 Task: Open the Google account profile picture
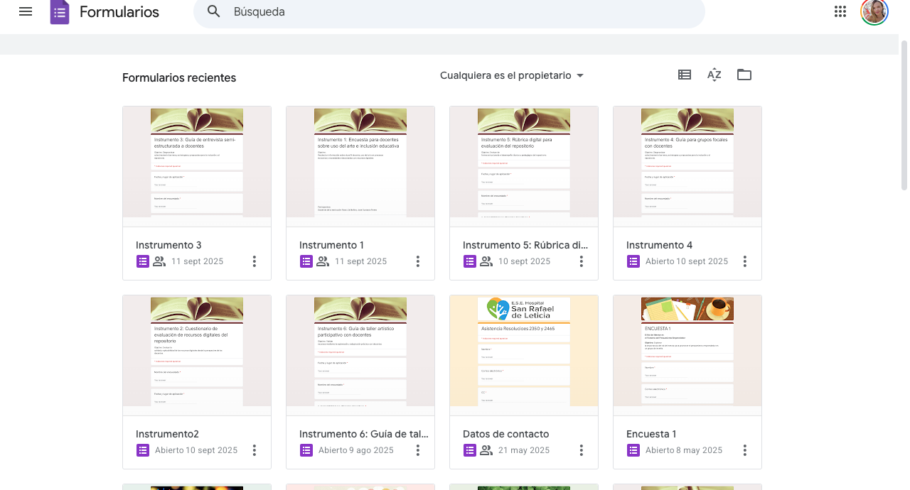pyautogui.click(x=874, y=11)
